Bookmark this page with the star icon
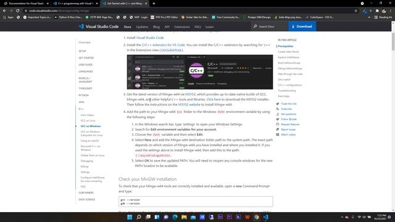The image size is (395, 222). point(355,11)
